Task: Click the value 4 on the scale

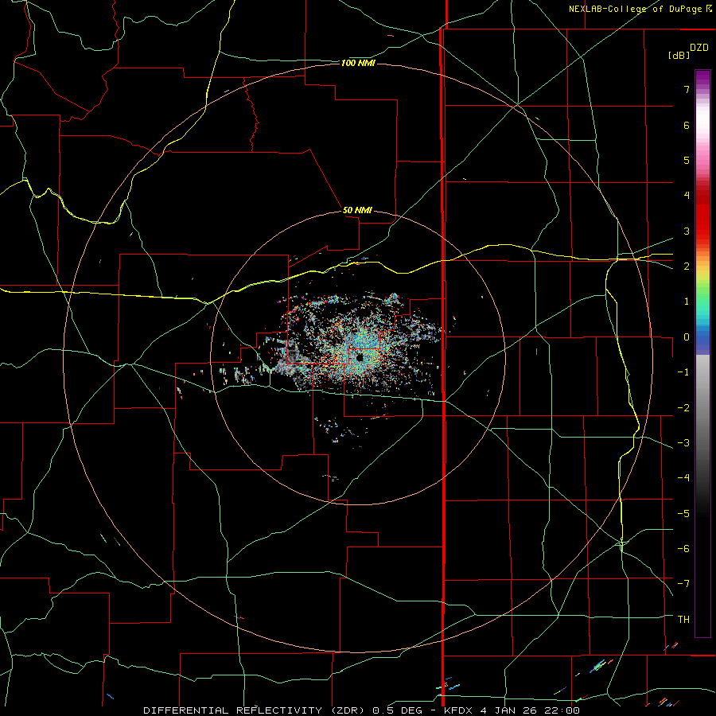Action: [x=687, y=196]
